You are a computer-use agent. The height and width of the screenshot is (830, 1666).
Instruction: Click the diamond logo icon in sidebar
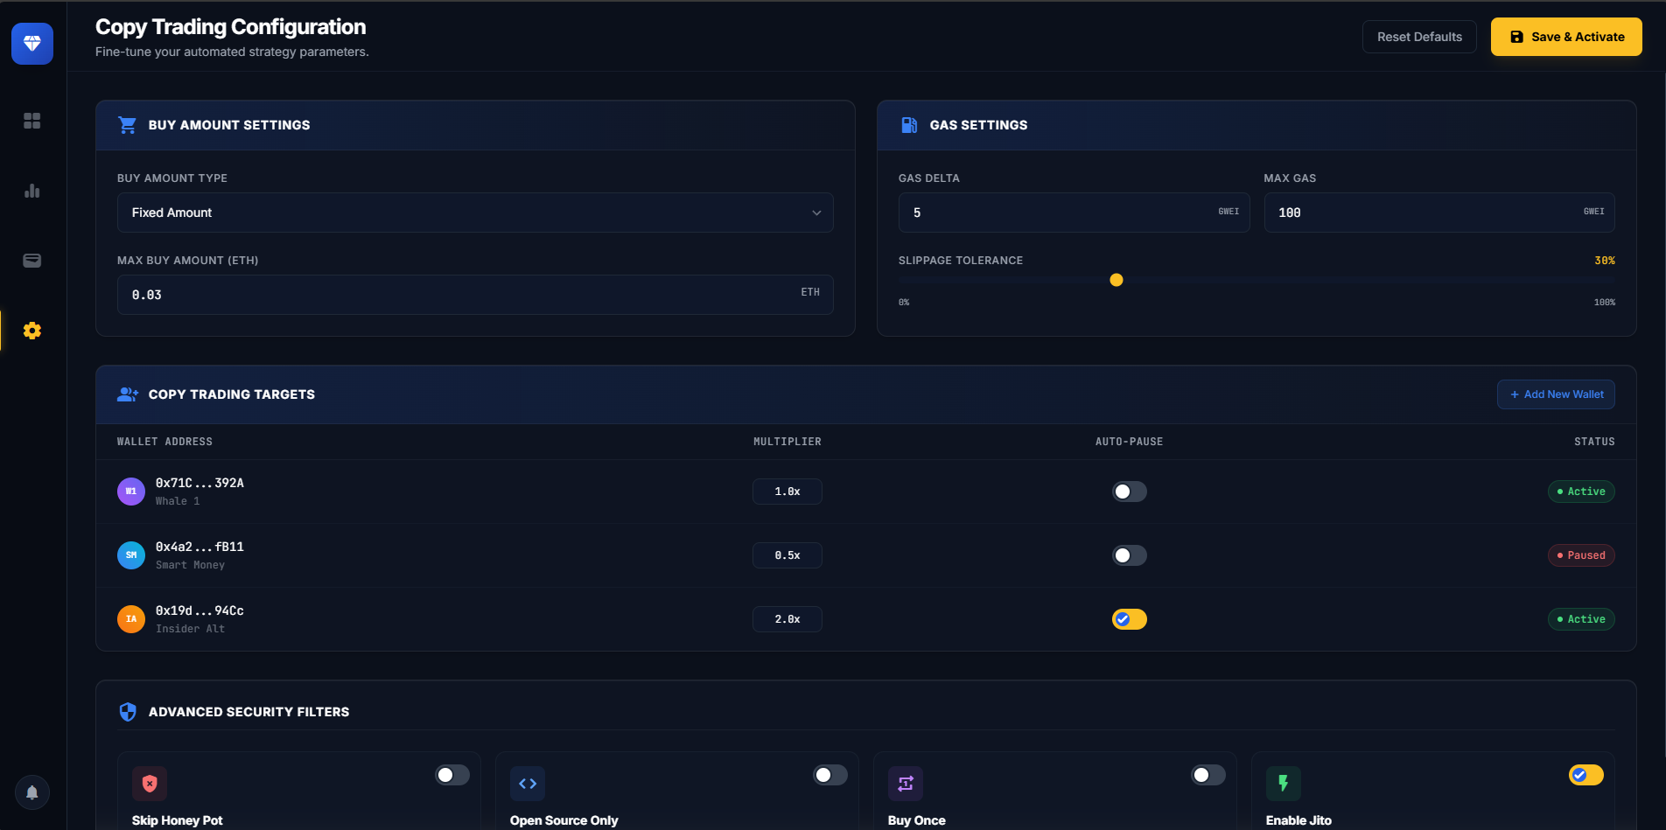coord(32,44)
